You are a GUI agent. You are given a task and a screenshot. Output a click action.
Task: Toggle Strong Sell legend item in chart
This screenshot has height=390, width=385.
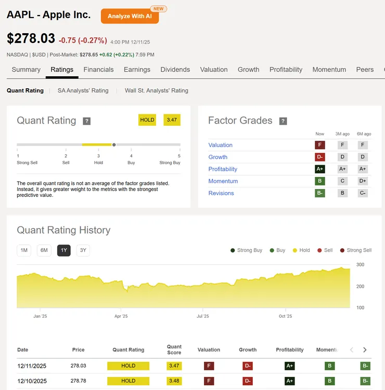356,250
